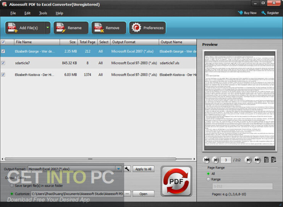The height and width of the screenshot is (207, 283).
Task: Close the Aiseesoft converter window
Action: point(273,3)
